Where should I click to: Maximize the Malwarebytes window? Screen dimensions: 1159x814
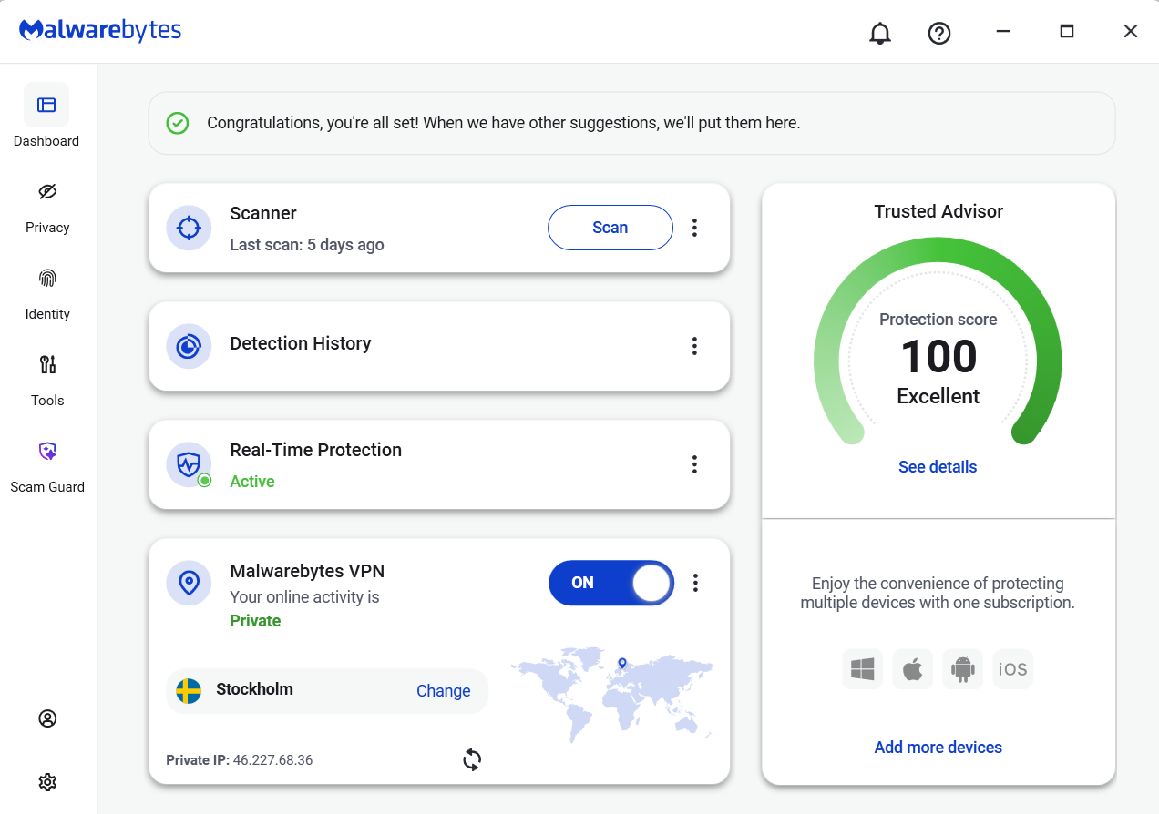(x=1067, y=32)
